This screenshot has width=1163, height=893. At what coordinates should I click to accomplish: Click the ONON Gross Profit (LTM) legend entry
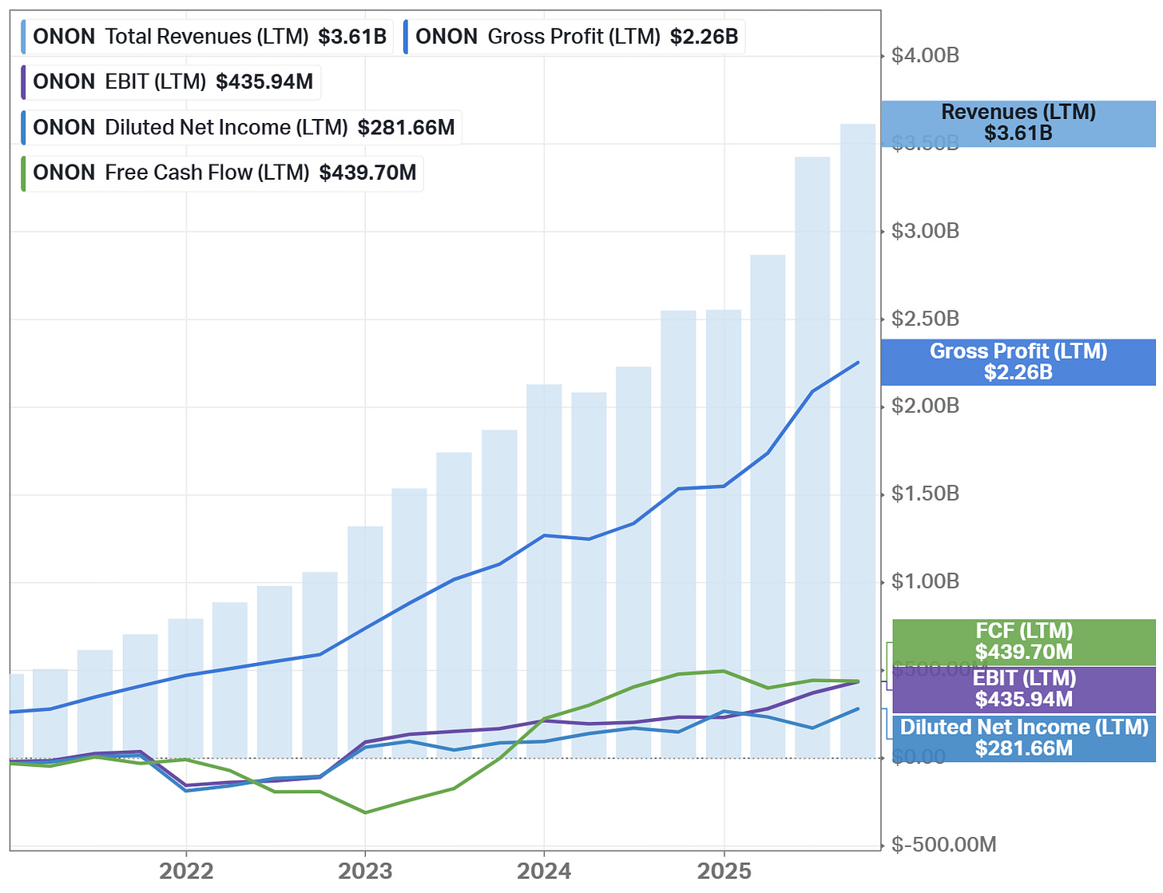pyautogui.click(x=574, y=37)
